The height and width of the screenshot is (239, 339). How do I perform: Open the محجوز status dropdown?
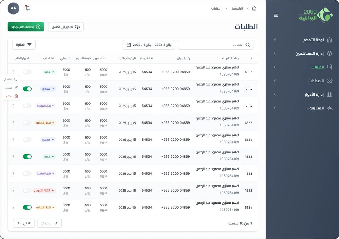[48, 89]
